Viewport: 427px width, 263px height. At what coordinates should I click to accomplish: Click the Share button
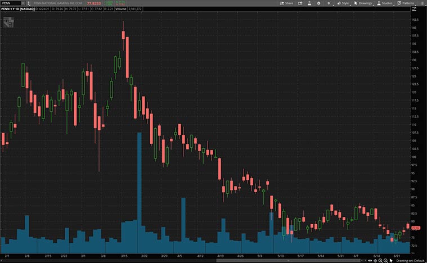[x=286, y=3]
